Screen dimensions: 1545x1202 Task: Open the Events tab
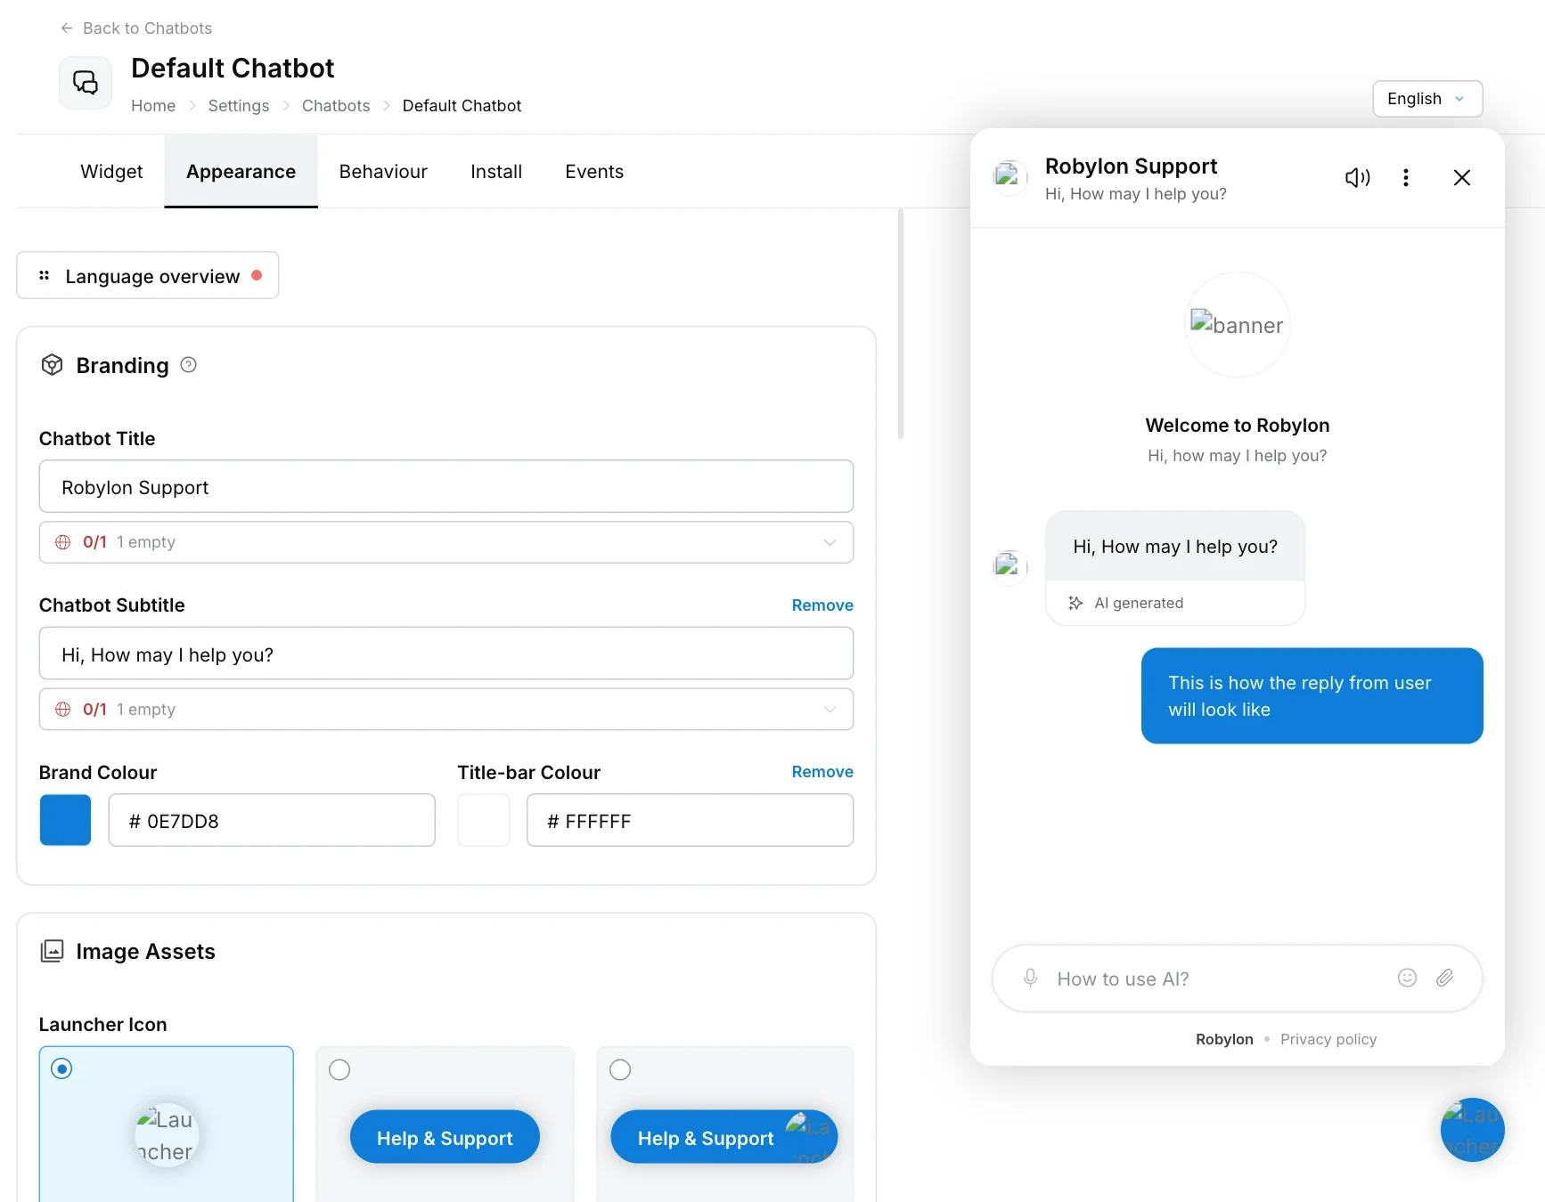[x=594, y=172]
